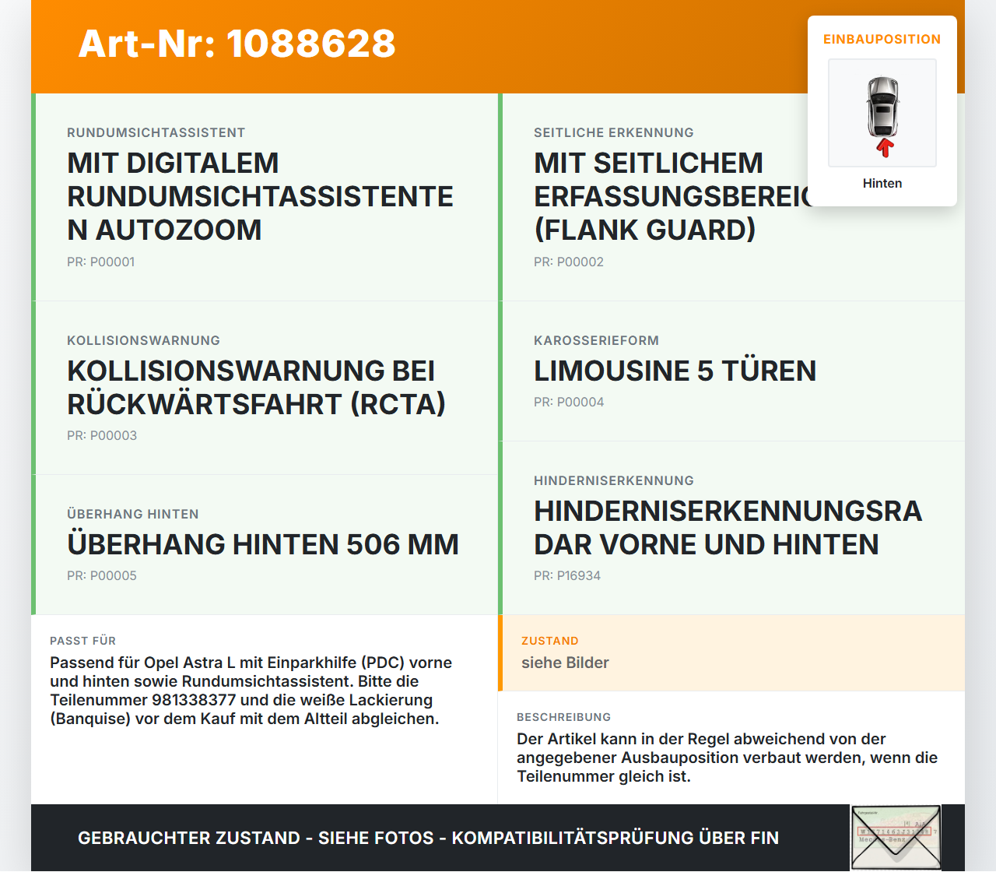The height and width of the screenshot is (872, 996).
Task: Select the 'LIMOUSINE 5 TÜREN' value
Action: click(x=675, y=371)
